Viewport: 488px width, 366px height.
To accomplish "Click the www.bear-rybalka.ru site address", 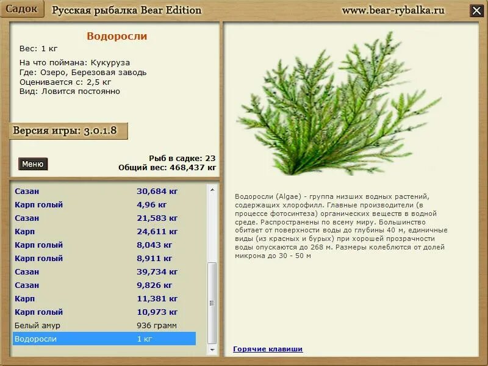I will click(393, 10).
